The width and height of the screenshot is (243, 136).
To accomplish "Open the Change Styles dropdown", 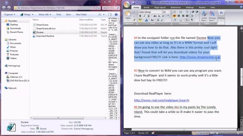I will click(212, 16).
